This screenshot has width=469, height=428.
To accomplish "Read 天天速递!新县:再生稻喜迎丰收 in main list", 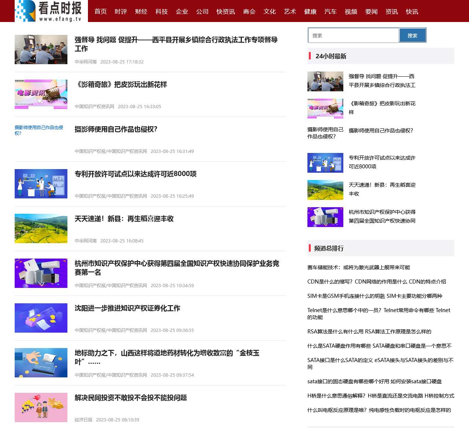I will coord(124,219).
